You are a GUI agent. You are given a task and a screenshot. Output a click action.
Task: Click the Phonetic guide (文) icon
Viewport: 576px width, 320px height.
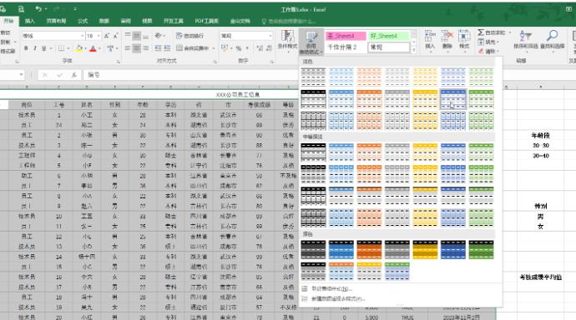click(x=109, y=48)
